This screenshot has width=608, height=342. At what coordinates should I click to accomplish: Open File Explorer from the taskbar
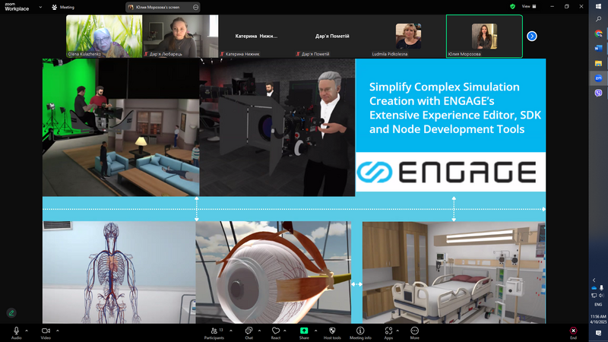[x=598, y=63]
